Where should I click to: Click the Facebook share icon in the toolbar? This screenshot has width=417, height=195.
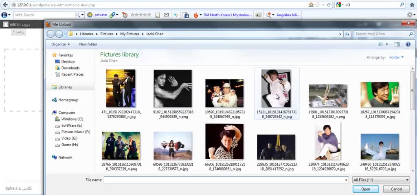click(x=186, y=15)
